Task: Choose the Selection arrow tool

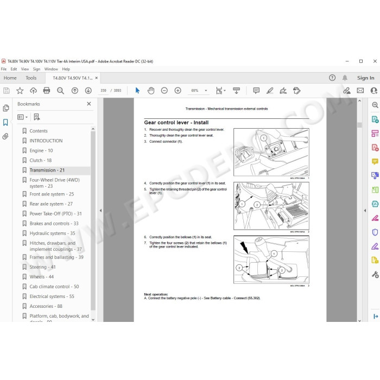Action: pos(137,91)
